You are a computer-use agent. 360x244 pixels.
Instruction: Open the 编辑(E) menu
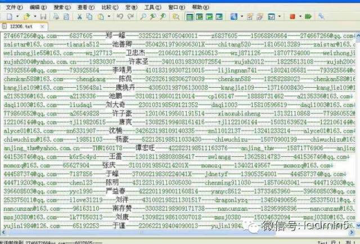[x=38, y=7]
